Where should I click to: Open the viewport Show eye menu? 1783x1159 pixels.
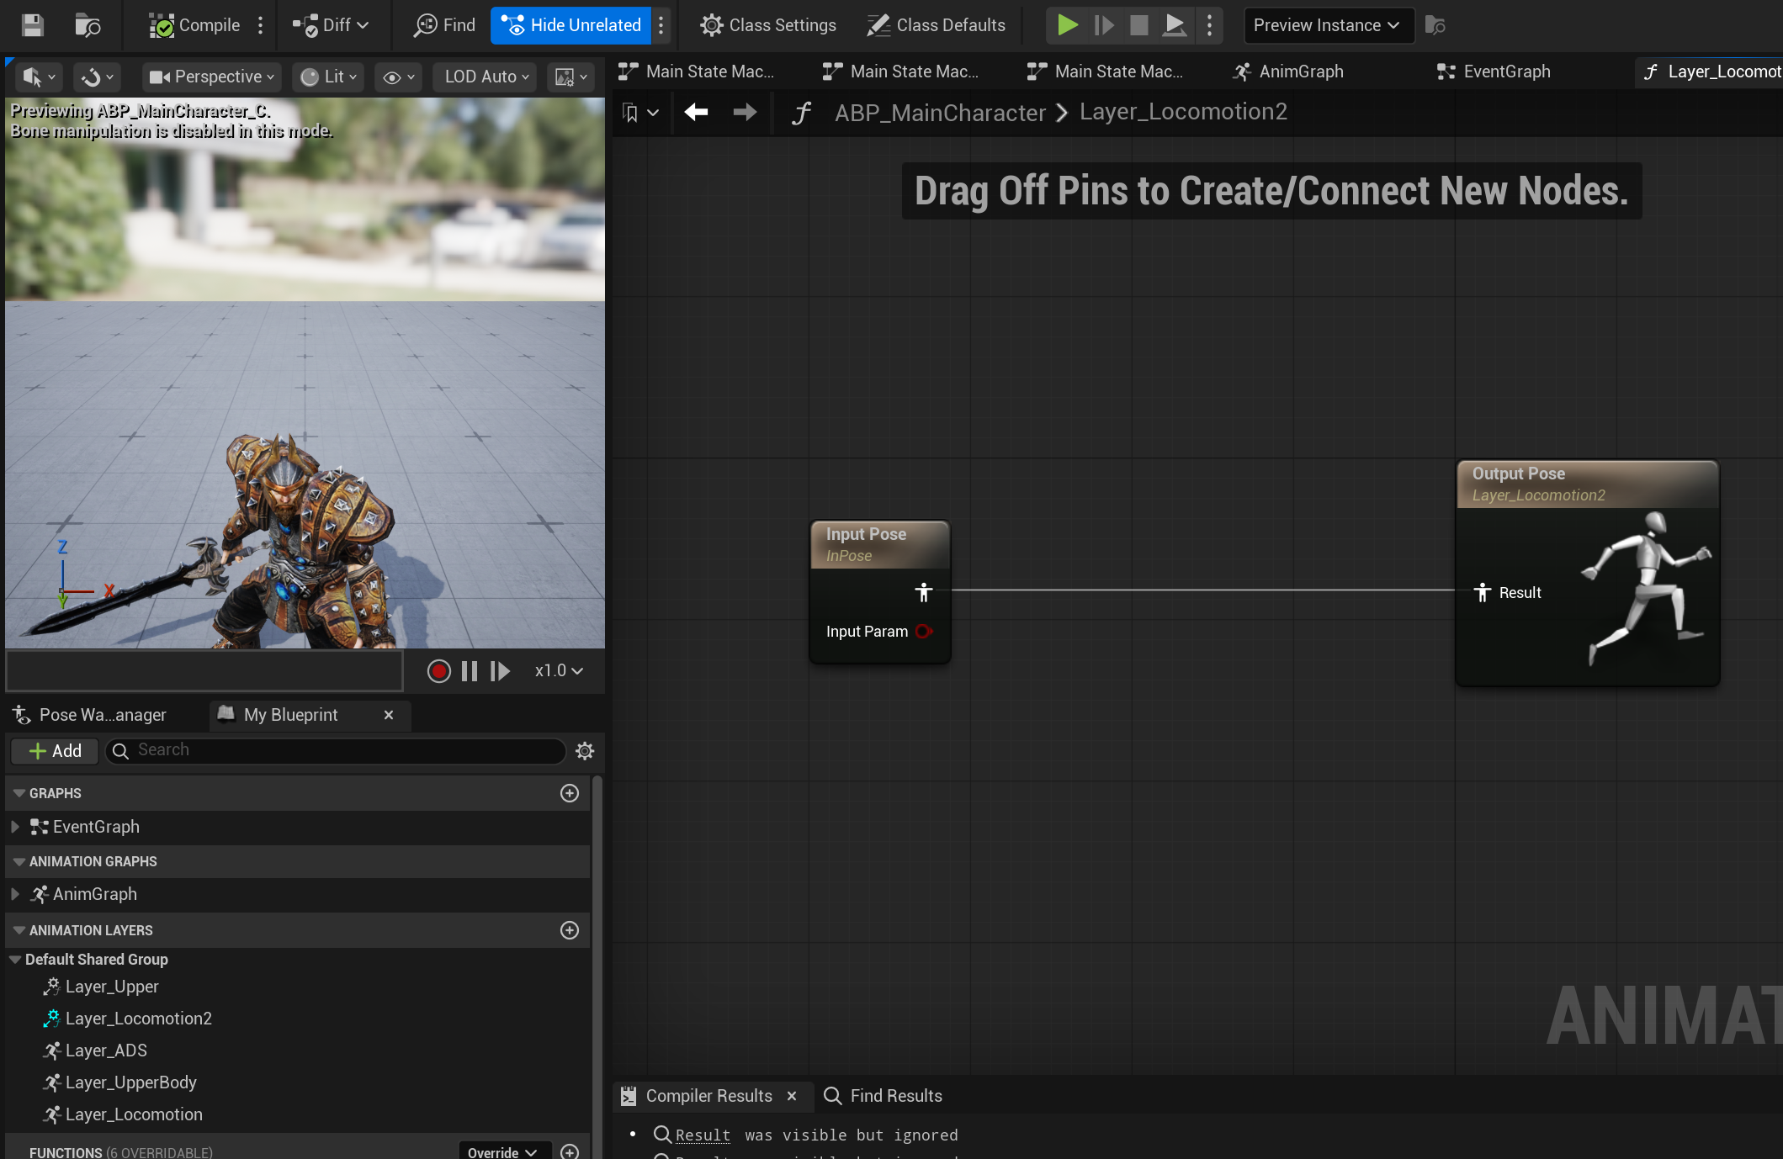[399, 77]
